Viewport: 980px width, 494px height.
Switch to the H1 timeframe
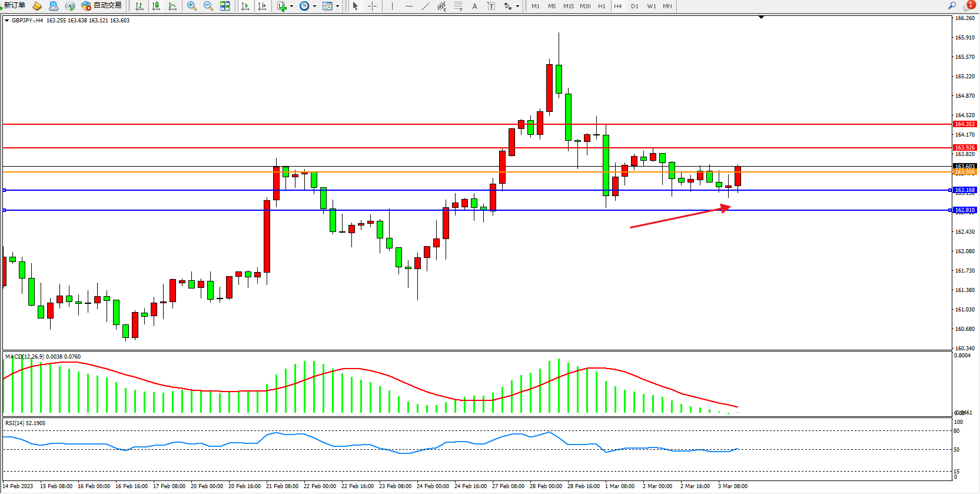click(x=602, y=6)
